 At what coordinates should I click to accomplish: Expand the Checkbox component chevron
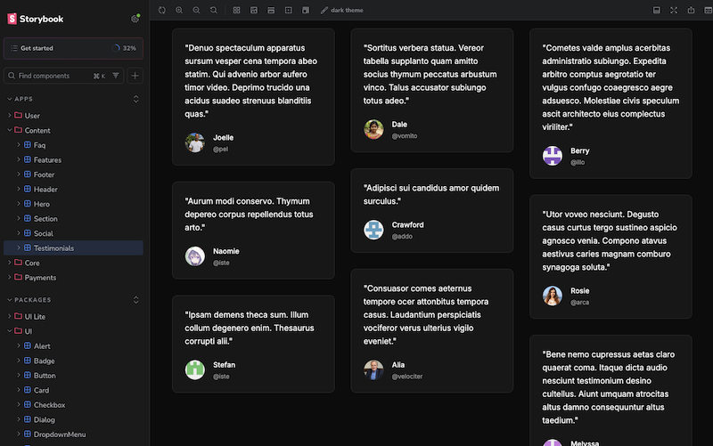click(19, 405)
